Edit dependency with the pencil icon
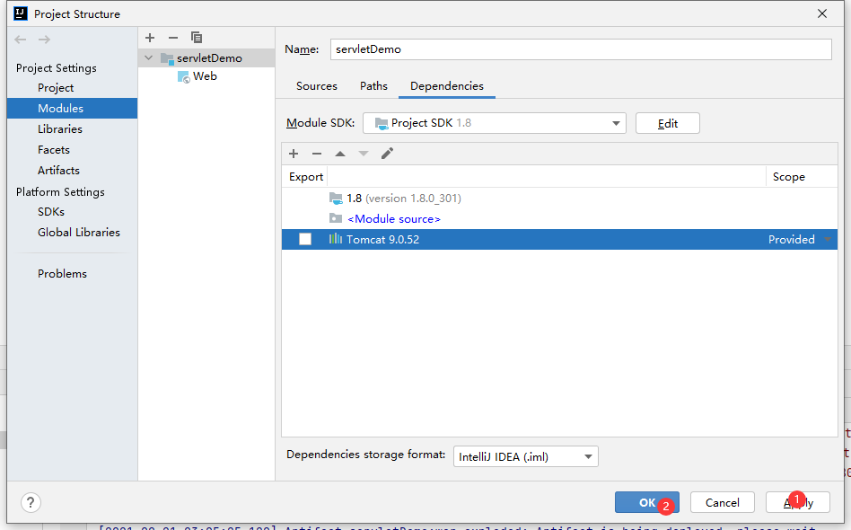Viewport: 851px width, 530px height. pos(387,154)
